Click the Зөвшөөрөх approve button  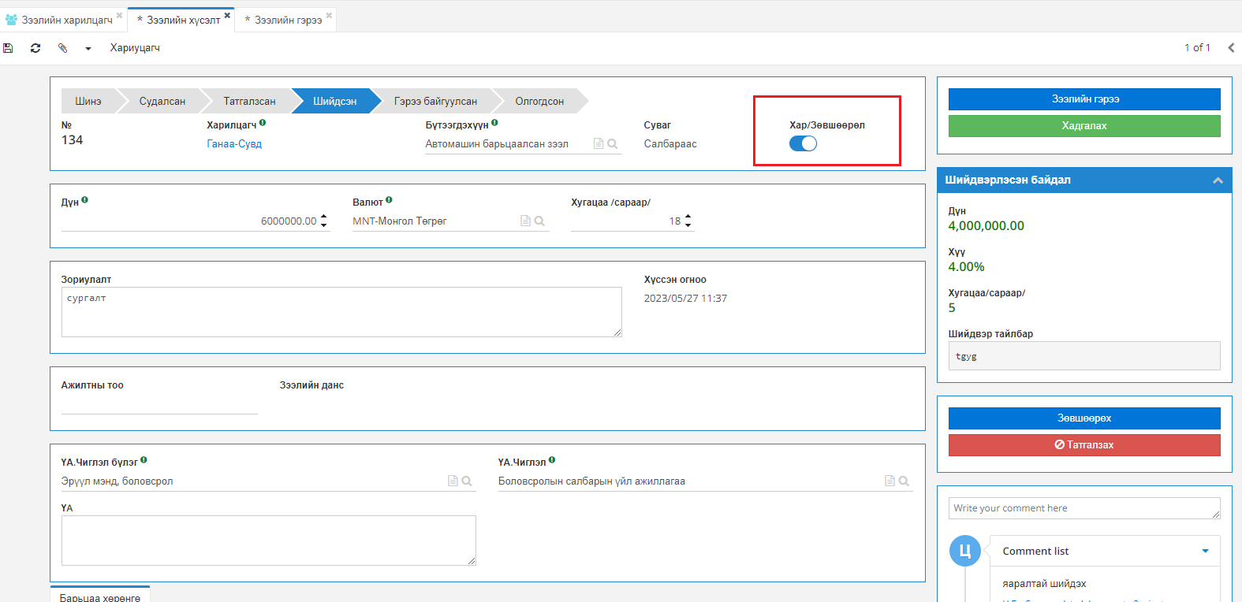click(1084, 418)
